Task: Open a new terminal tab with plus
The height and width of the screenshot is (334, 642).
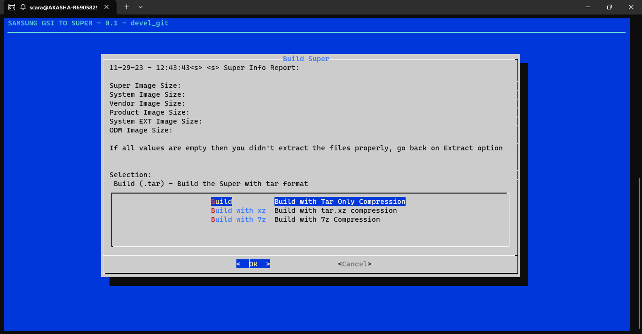Action: 126,7
